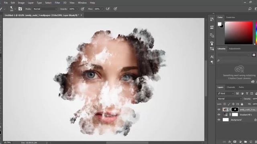Open the brush preset picker arrow
This screenshot has width=257, height=144.
point(15,9)
